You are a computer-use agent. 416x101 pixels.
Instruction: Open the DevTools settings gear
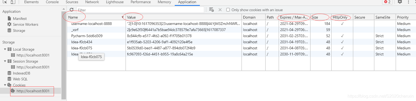point(400,2)
